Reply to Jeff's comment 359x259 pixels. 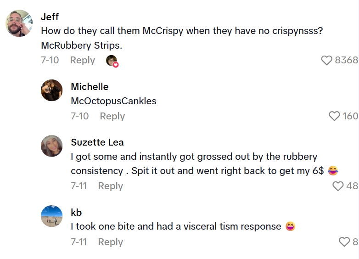click(x=82, y=60)
